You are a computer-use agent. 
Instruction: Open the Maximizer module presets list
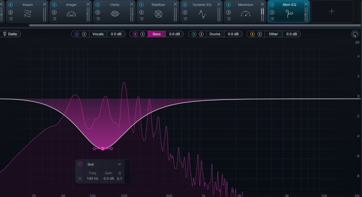pyautogui.click(x=228, y=19)
